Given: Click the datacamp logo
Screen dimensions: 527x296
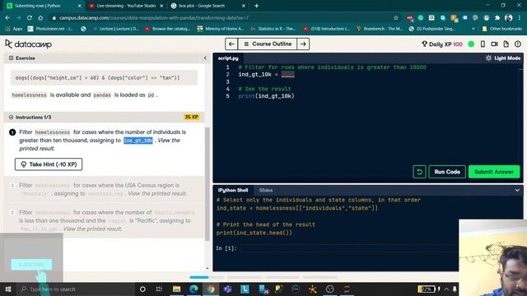Looking at the screenshot, I should 29,44.
